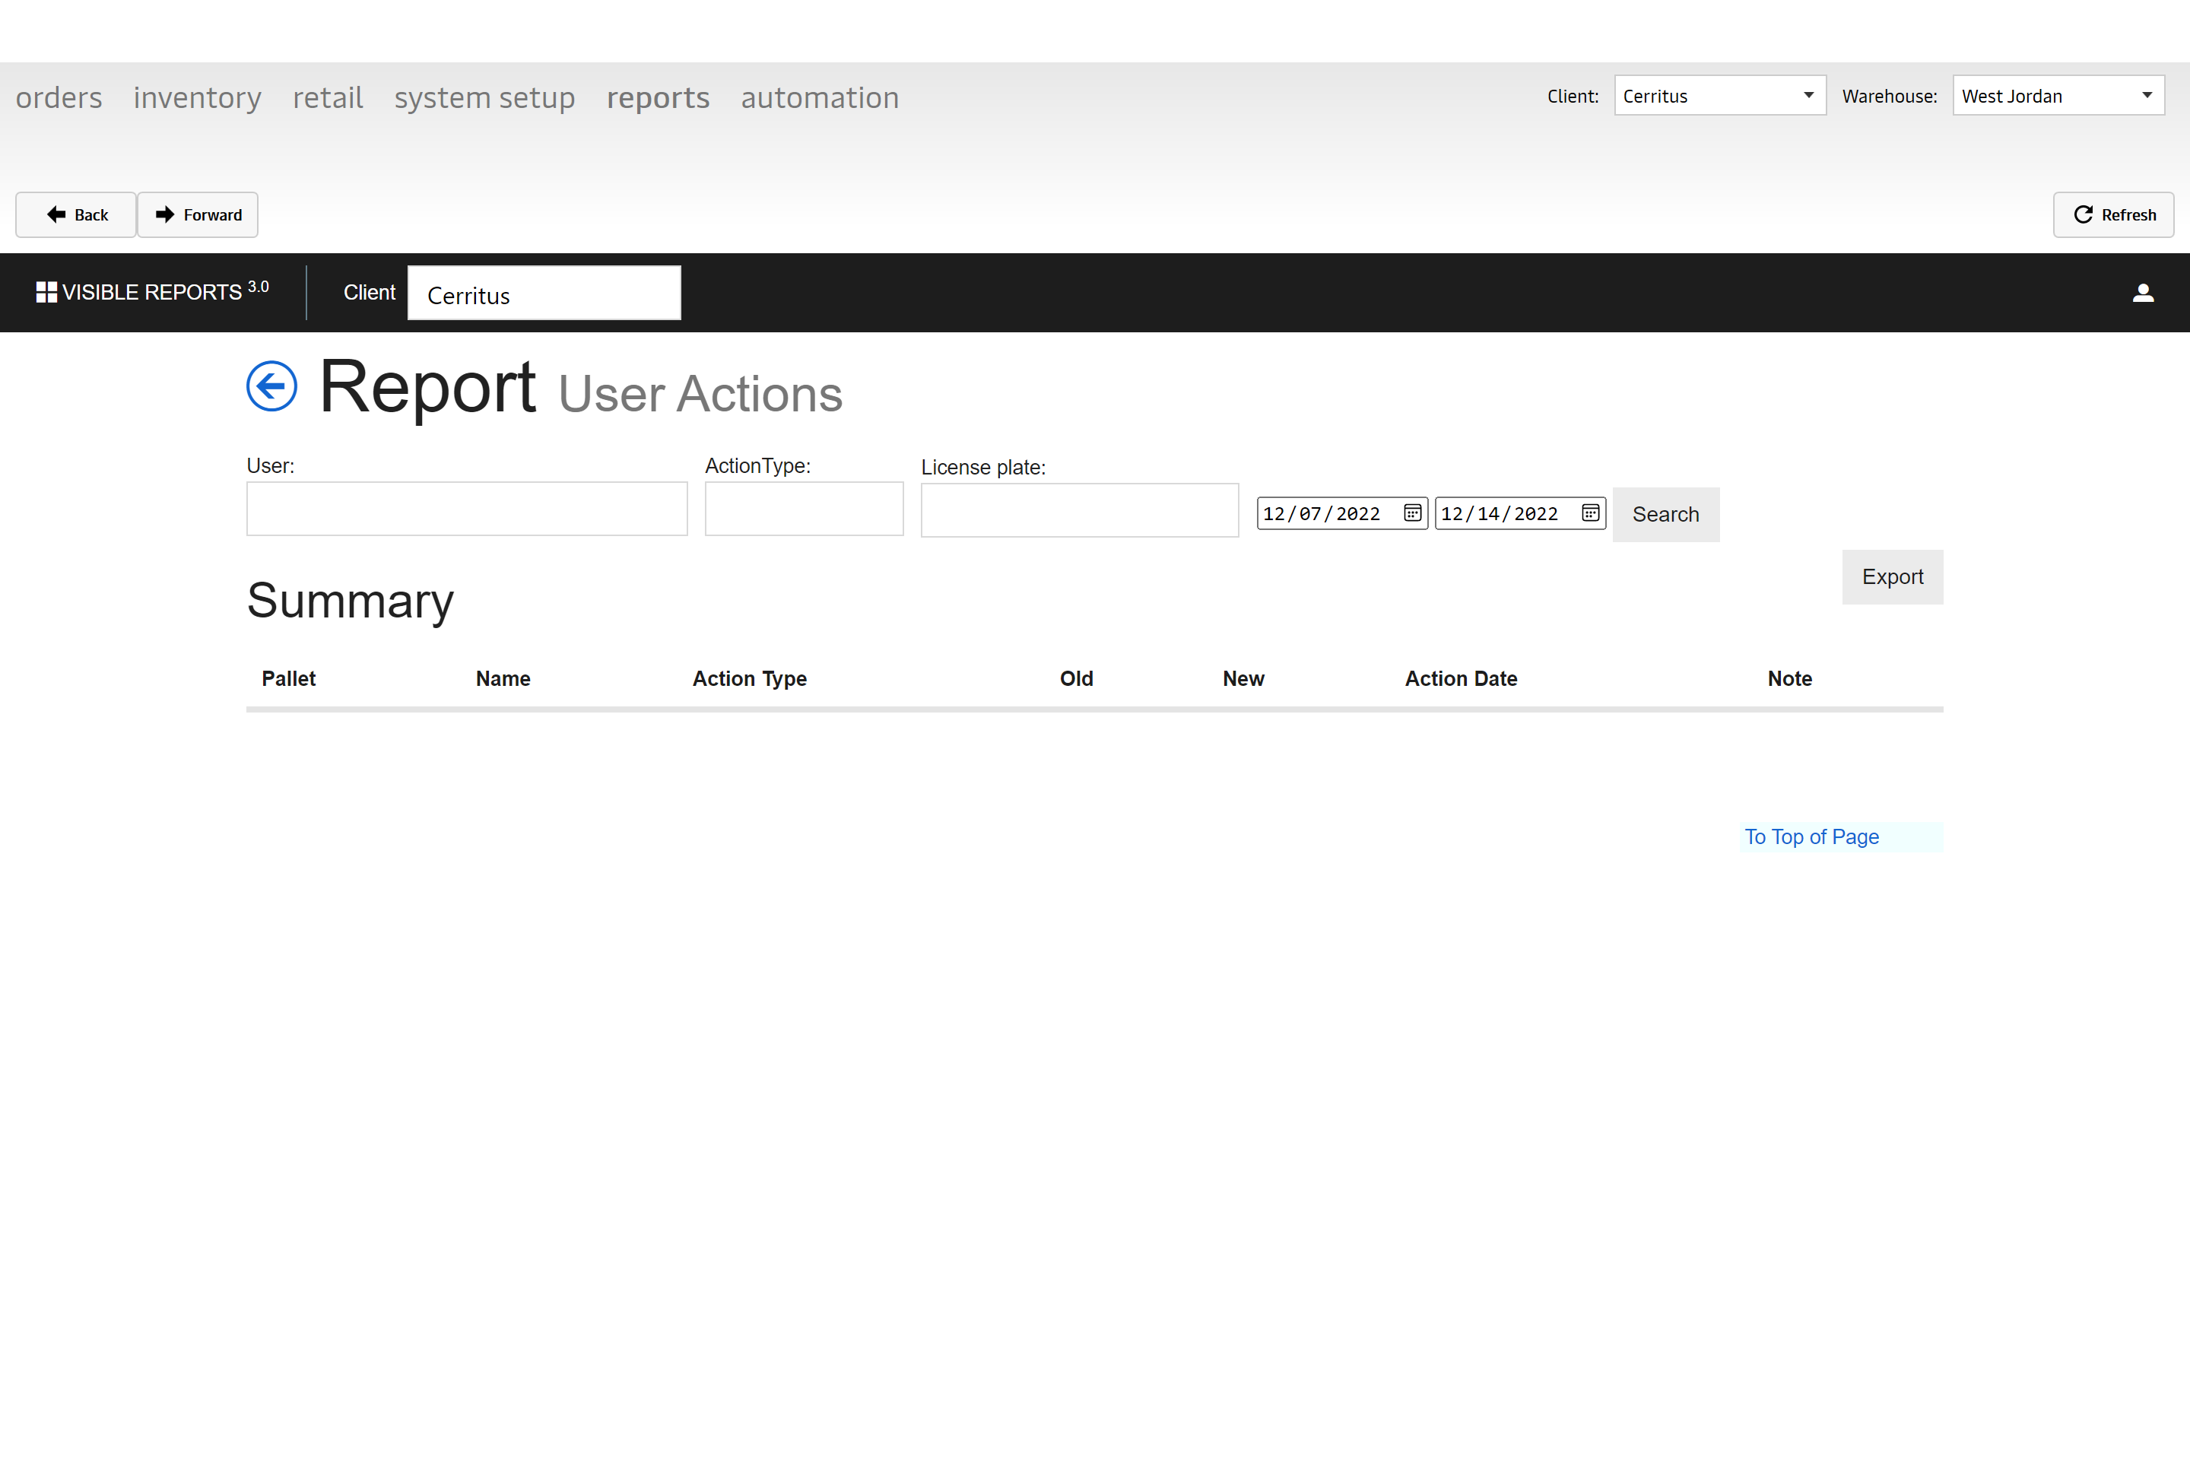Focus the User input field
The height and width of the screenshot is (1460, 2190).
click(466, 509)
